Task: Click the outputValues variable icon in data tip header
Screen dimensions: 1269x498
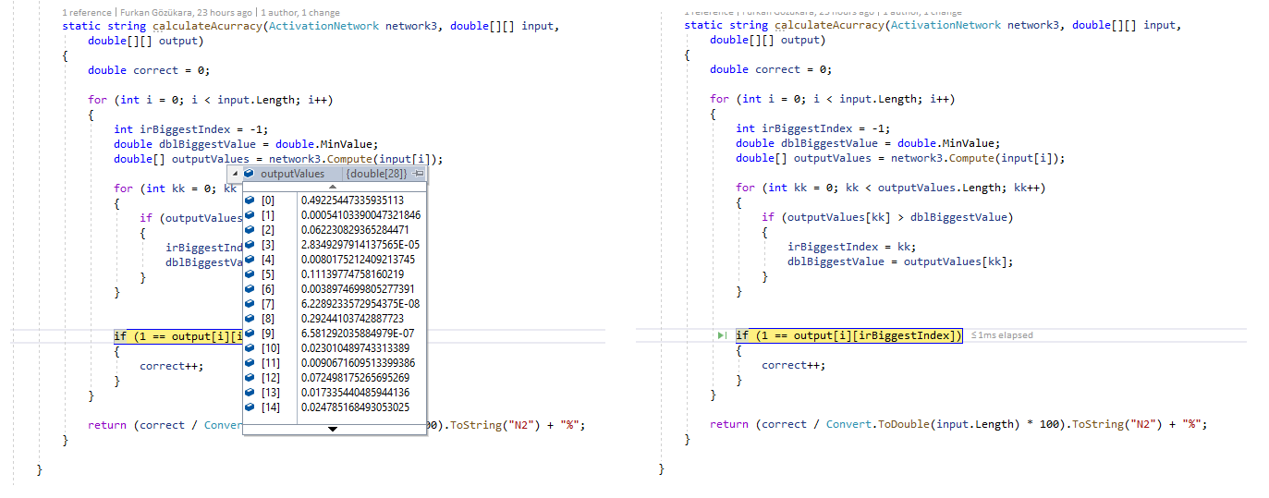Action: coord(250,174)
